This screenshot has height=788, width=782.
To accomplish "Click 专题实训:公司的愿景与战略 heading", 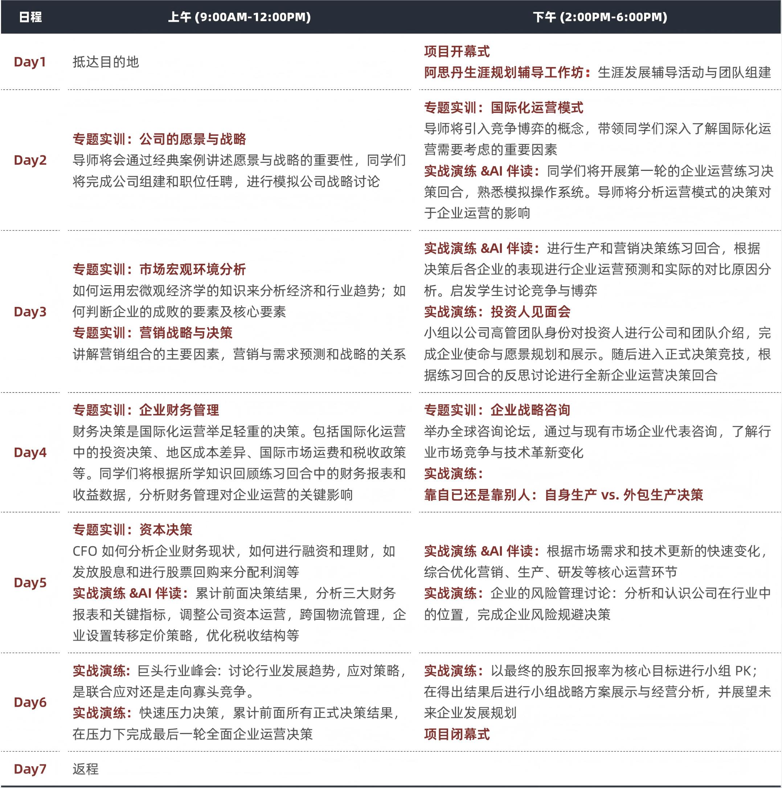I will tap(159, 139).
